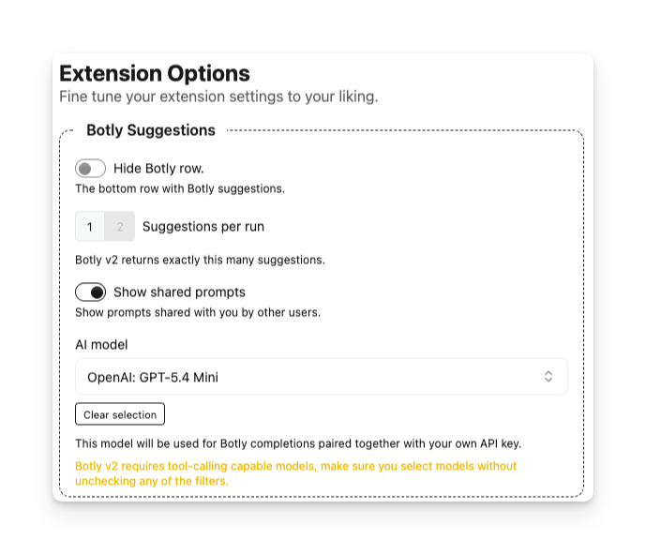Screen dimensions: 646x554
Task: Click the "prompts shared with you by other users" description
Action: (x=198, y=312)
